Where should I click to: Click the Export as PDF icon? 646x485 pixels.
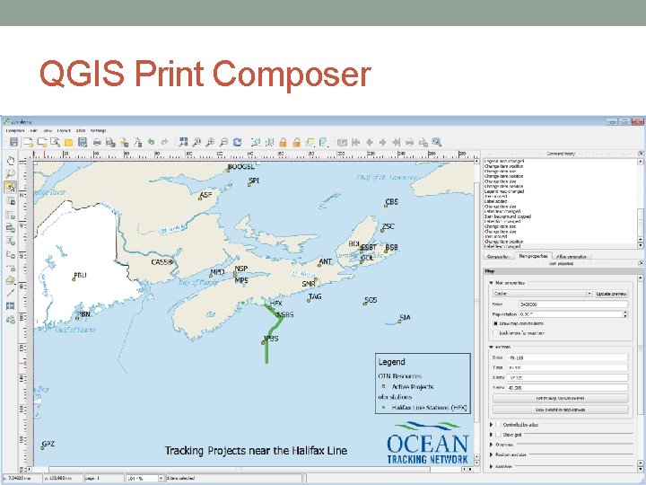pos(137,143)
